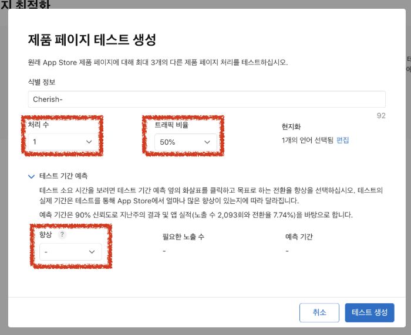This screenshot has width=411, height=335.
Task: Click the 테스트 생성 button
Action: (369, 313)
